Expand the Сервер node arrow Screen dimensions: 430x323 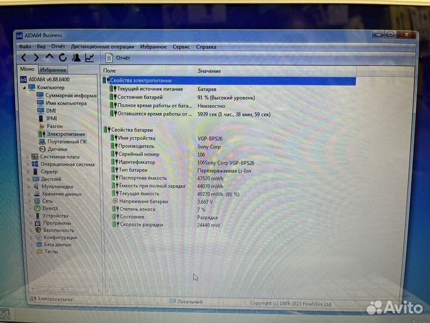(x=28, y=172)
